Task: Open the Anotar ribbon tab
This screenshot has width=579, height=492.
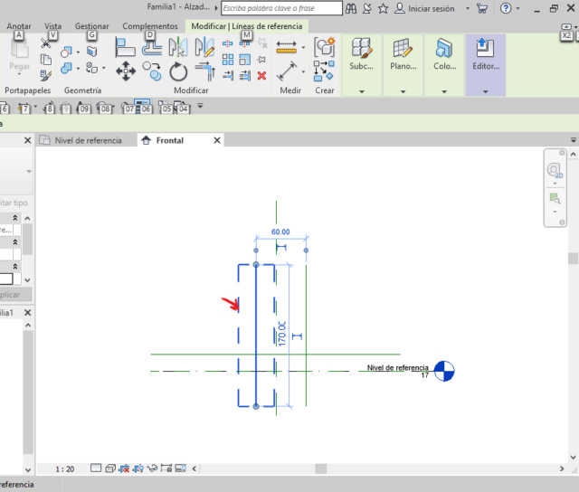Action: [19, 26]
